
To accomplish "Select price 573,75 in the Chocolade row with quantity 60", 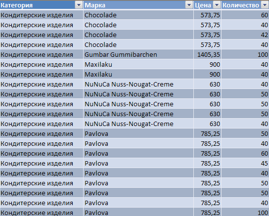I will 207,15.
